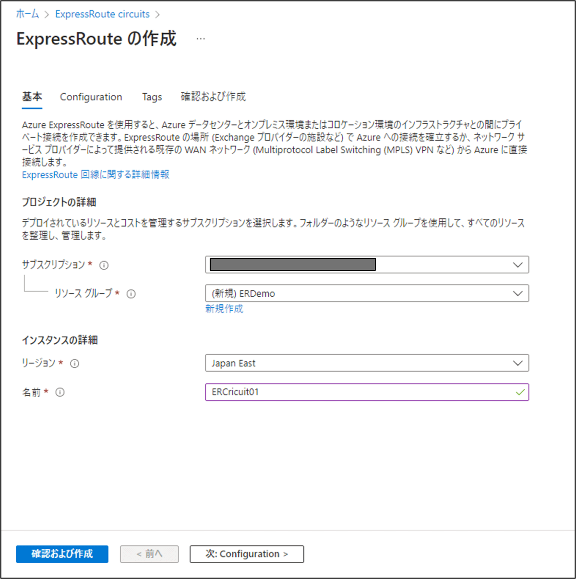Click the ExpressRoute の作成 page title
The image size is (576, 579).
click(96, 39)
